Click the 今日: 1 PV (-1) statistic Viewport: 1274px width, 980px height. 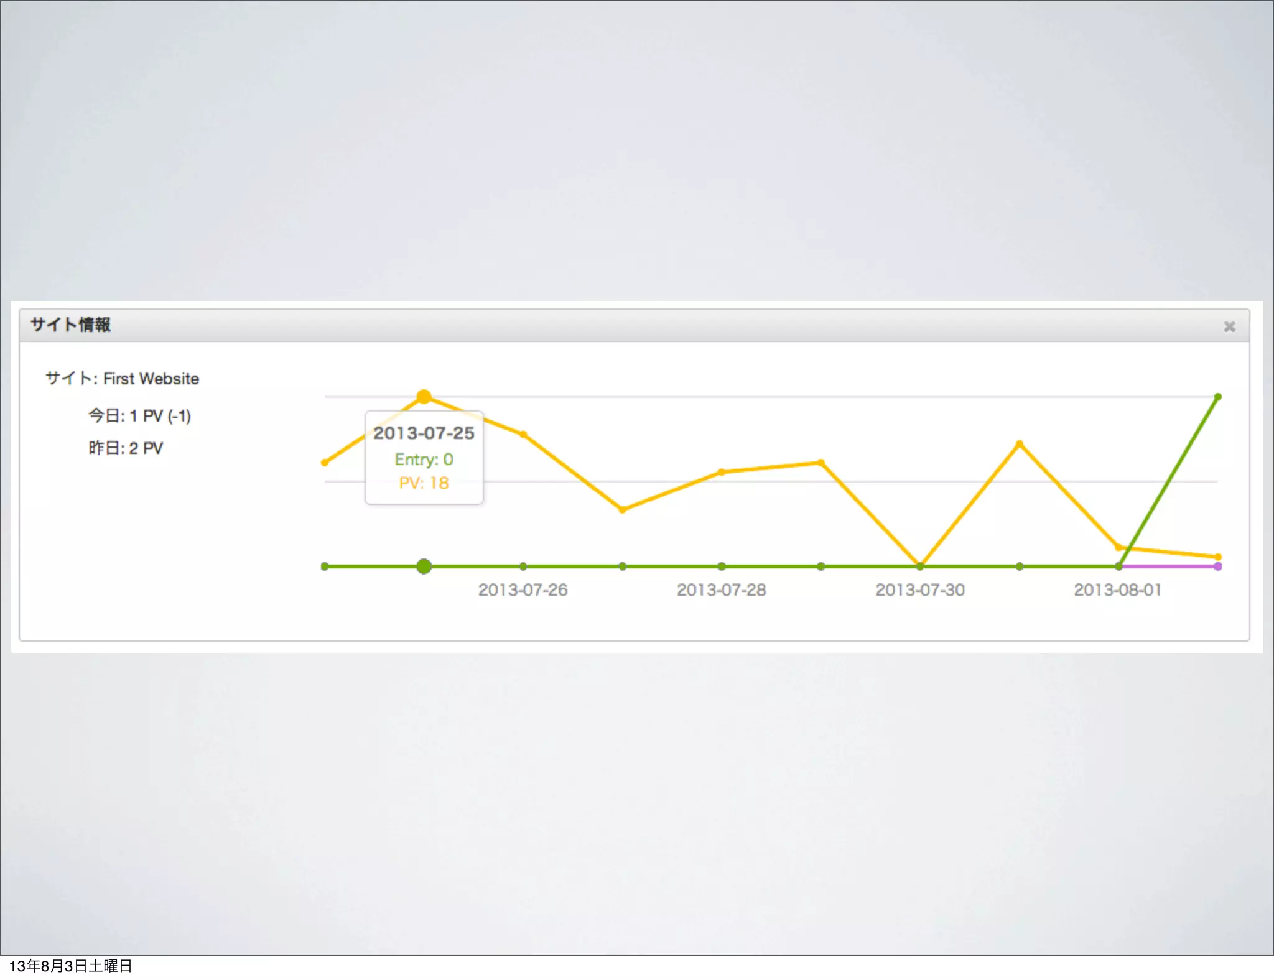[x=139, y=416]
